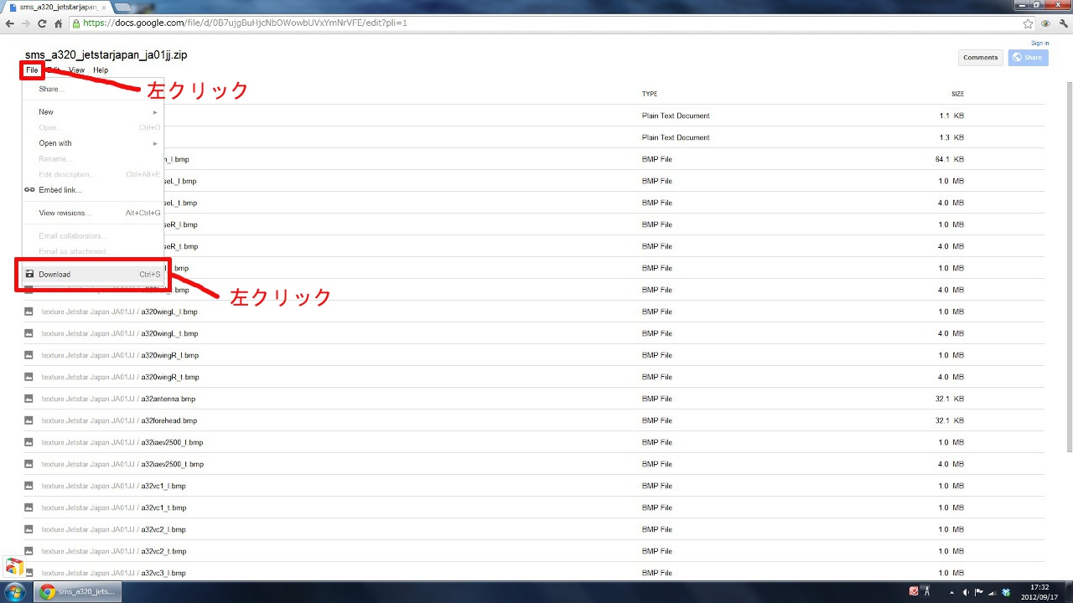1073x603 pixels.
Task: Click the Action Center flag icon
Action: point(979,591)
